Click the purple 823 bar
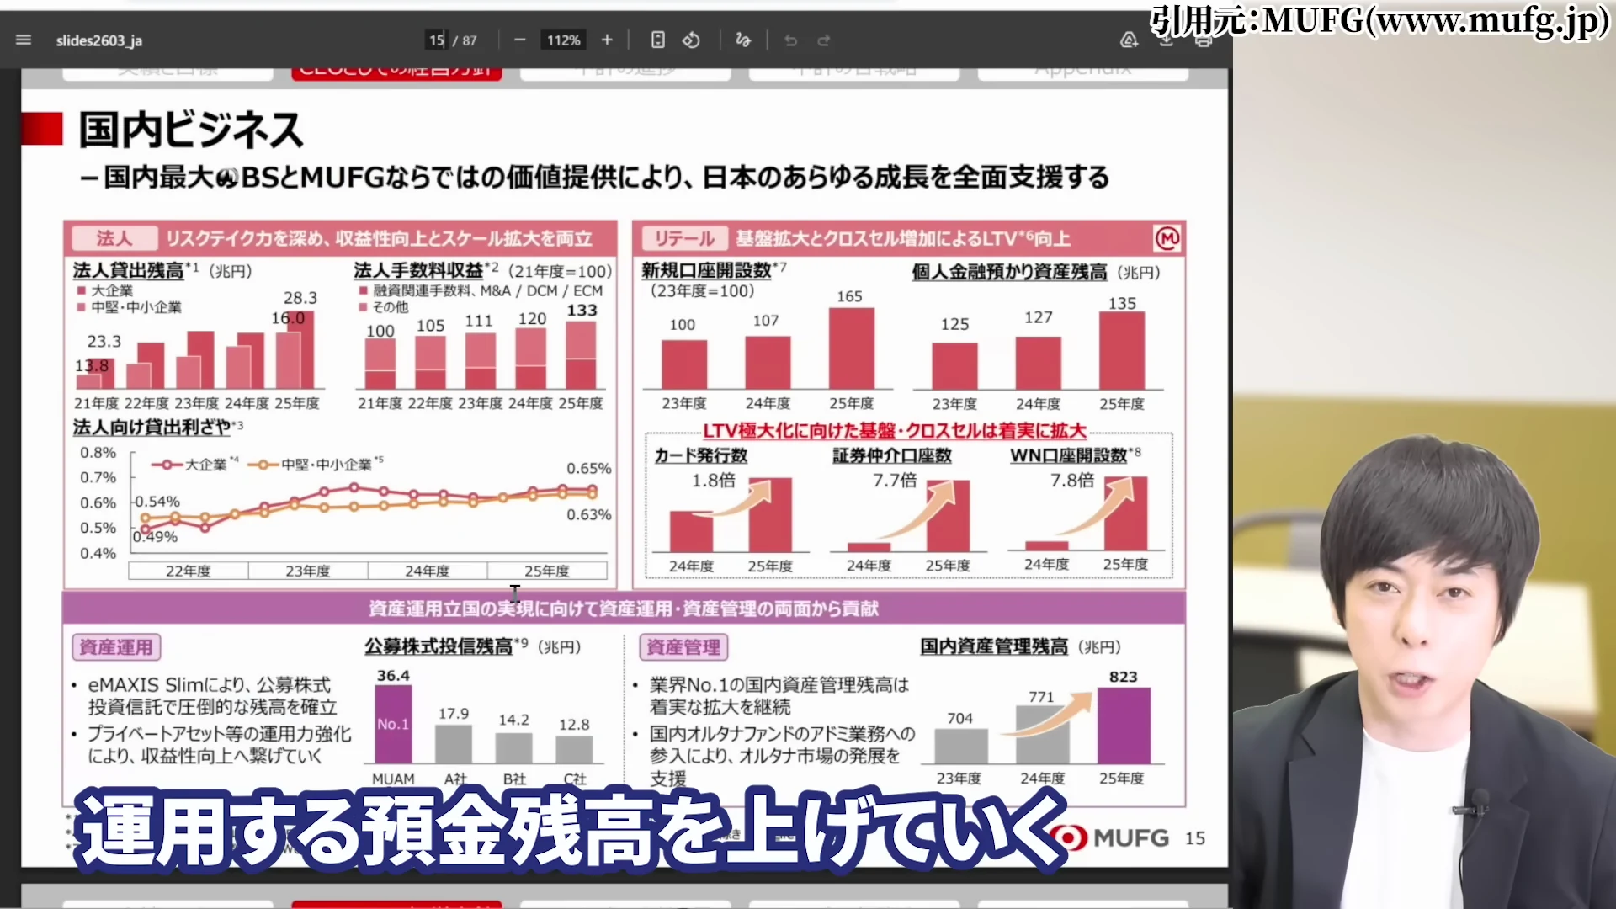Screen dimensions: 1616x909 tap(1124, 726)
